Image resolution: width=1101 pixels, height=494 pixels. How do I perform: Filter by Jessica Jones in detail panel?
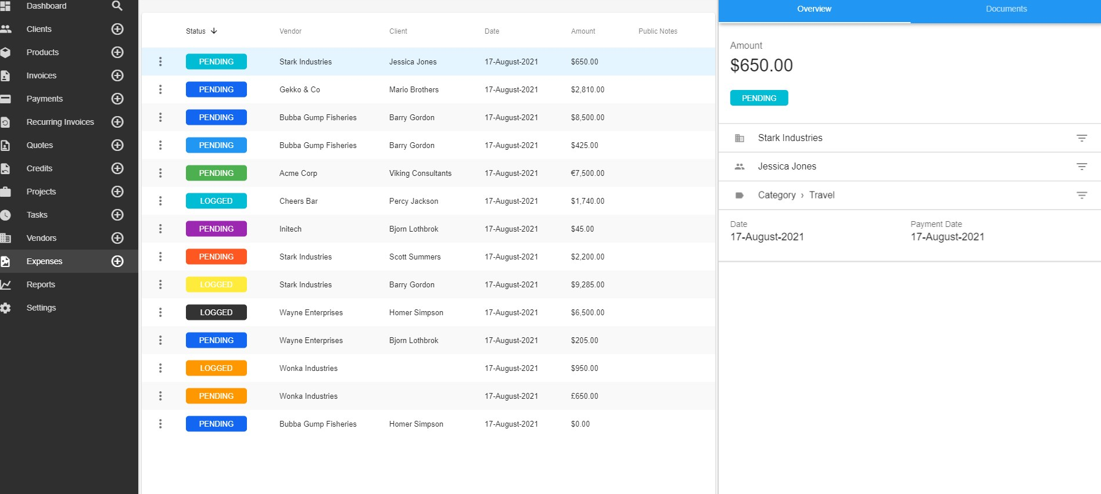1081,167
